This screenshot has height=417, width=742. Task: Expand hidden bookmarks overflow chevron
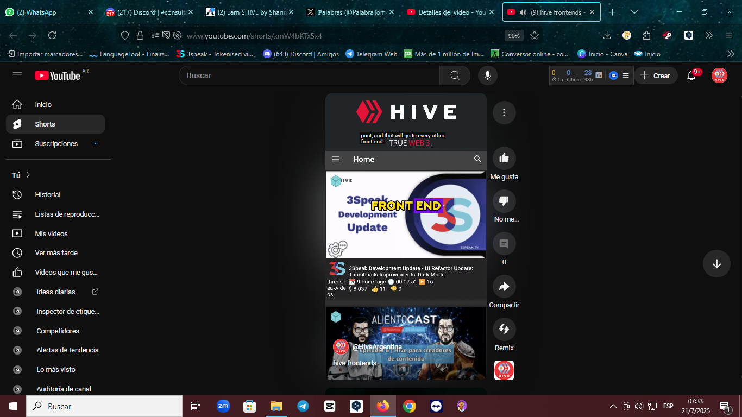(731, 54)
